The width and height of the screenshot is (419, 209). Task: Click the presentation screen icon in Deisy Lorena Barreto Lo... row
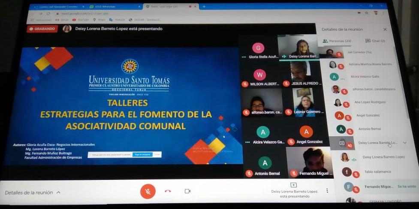tap(342, 143)
